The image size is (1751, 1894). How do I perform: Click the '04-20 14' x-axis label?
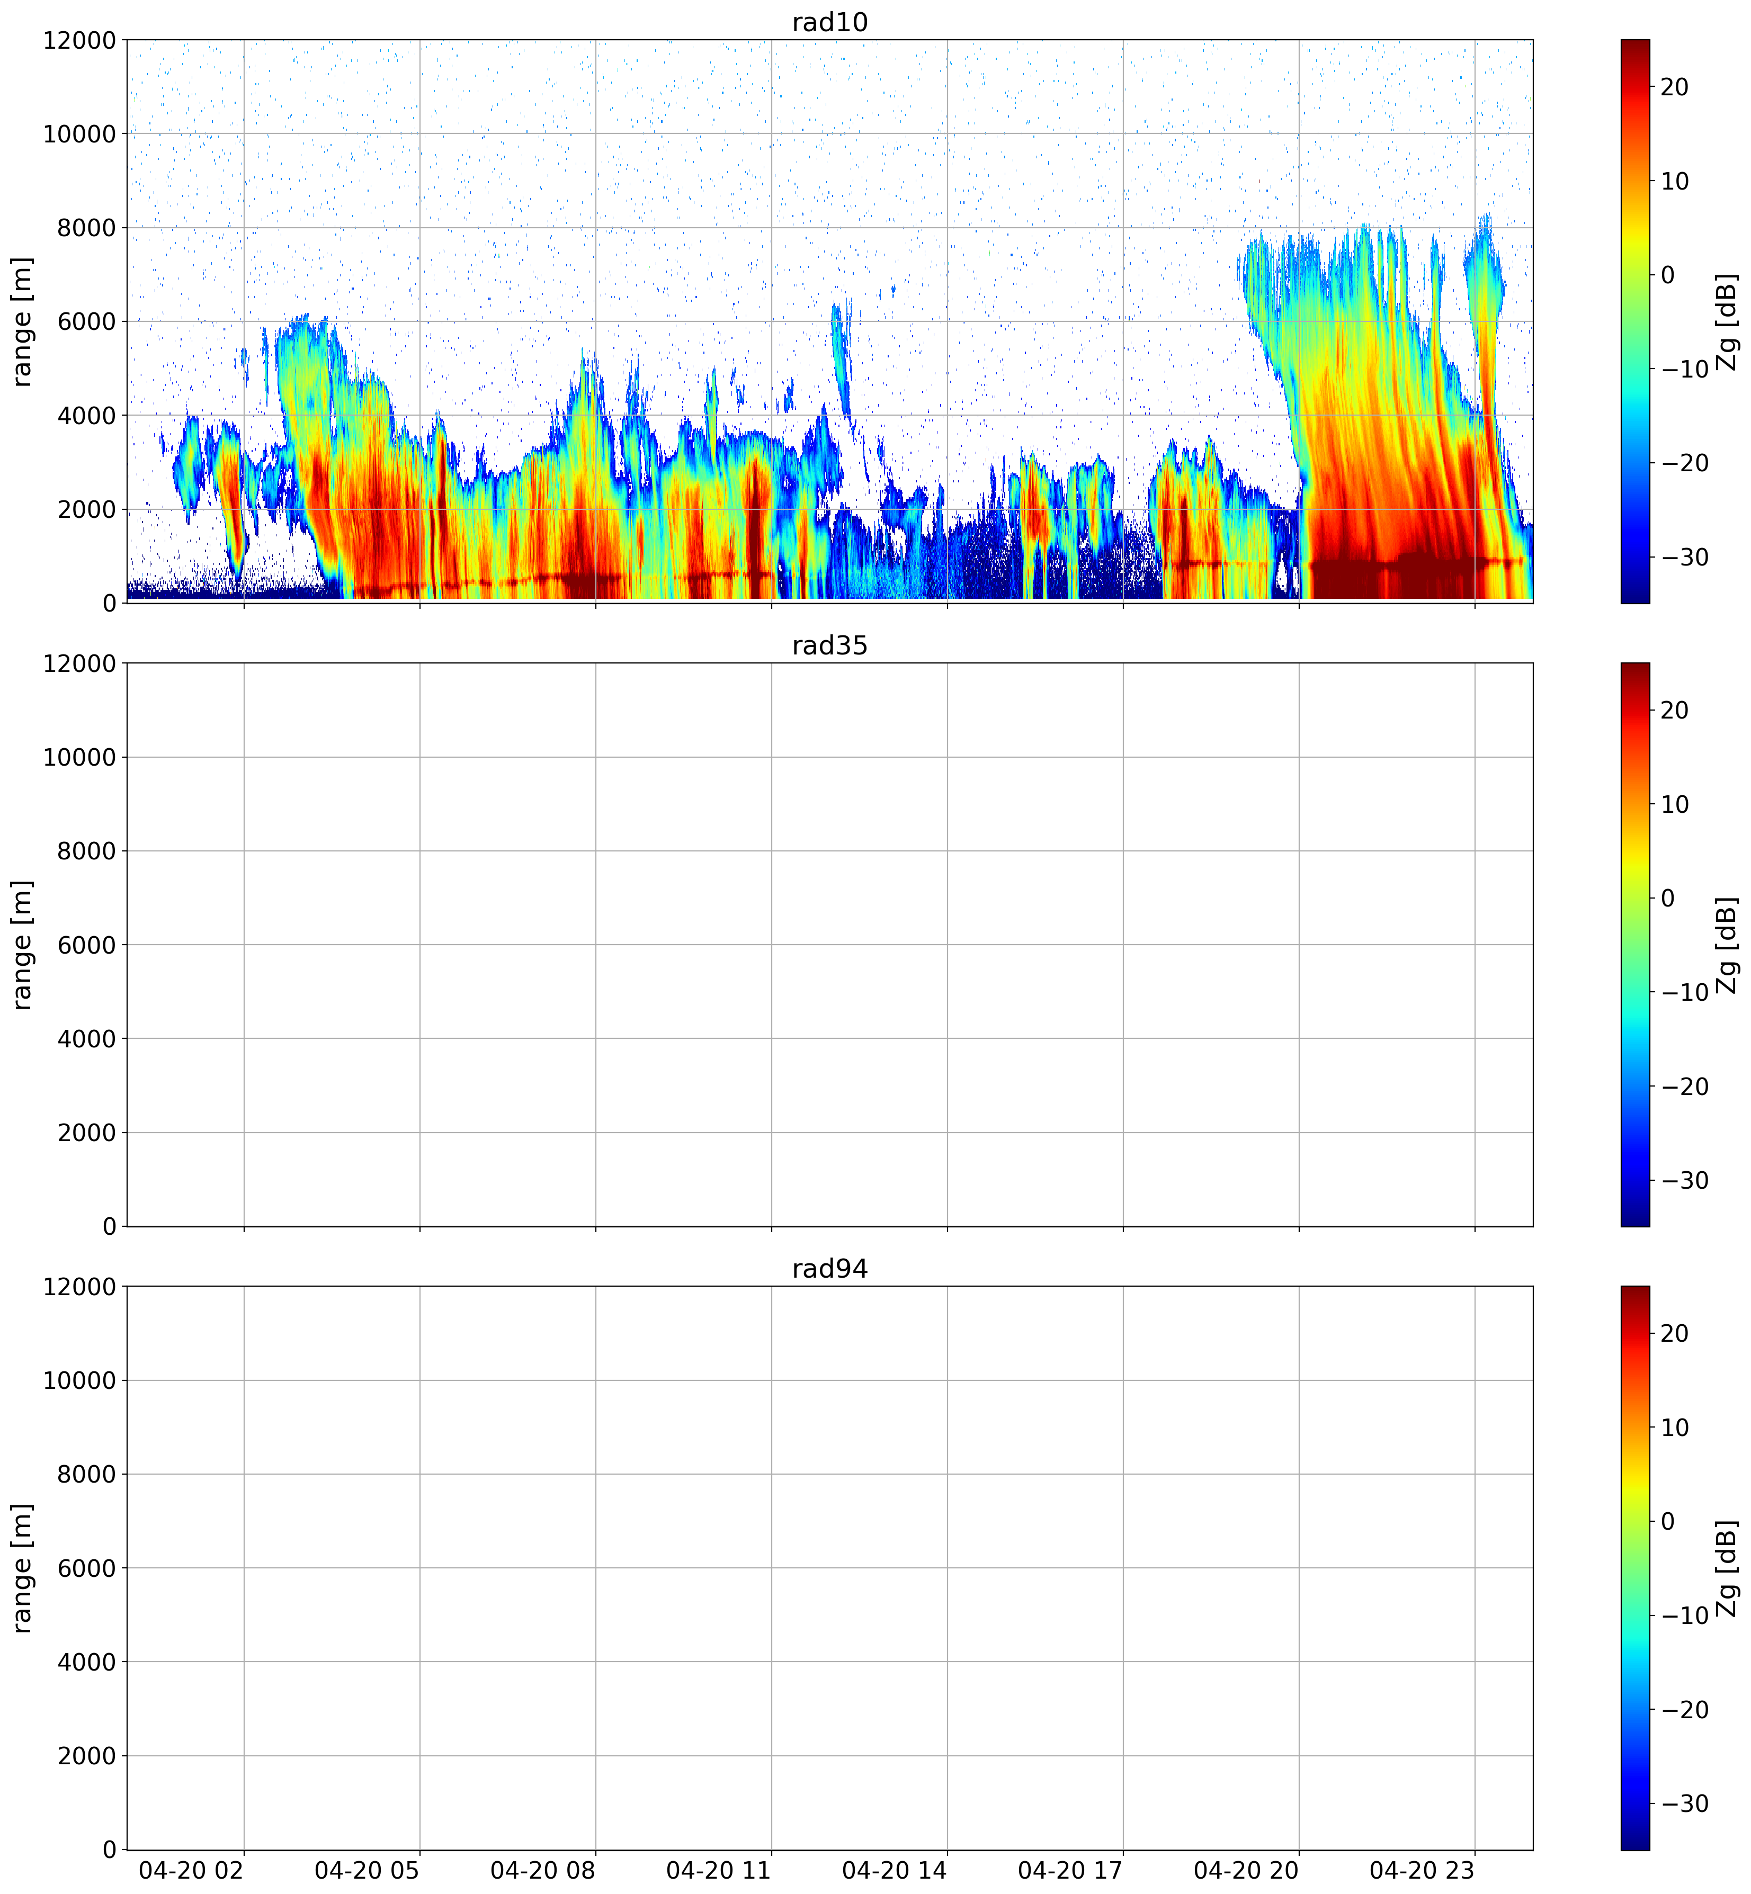click(x=895, y=1870)
